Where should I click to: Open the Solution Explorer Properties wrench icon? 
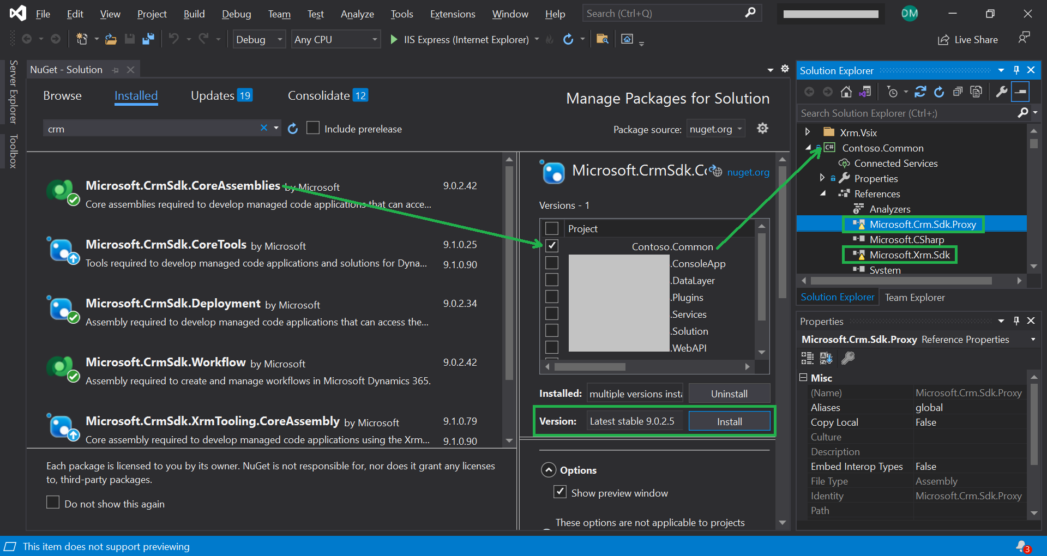point(1001,92)
